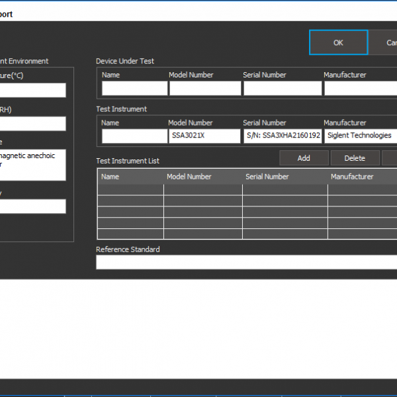The image size is (397, 397).
Task: Select the humidity (RH) input field
Action: click(32, 124)
